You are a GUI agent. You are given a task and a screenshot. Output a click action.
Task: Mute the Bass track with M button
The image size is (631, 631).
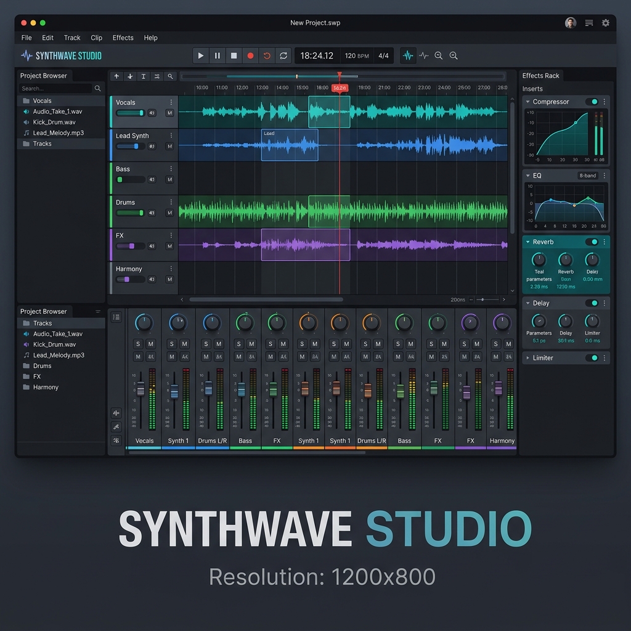[x=170, y=179]
